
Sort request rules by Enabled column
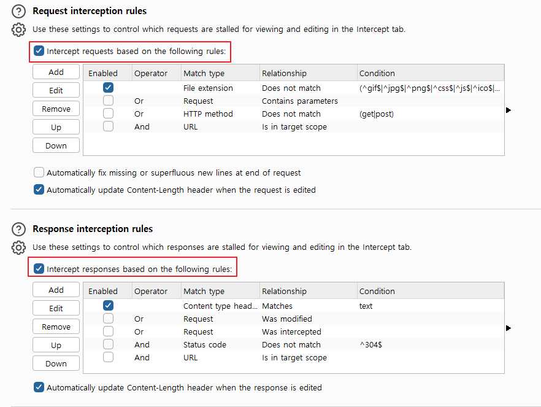[108, 73]
